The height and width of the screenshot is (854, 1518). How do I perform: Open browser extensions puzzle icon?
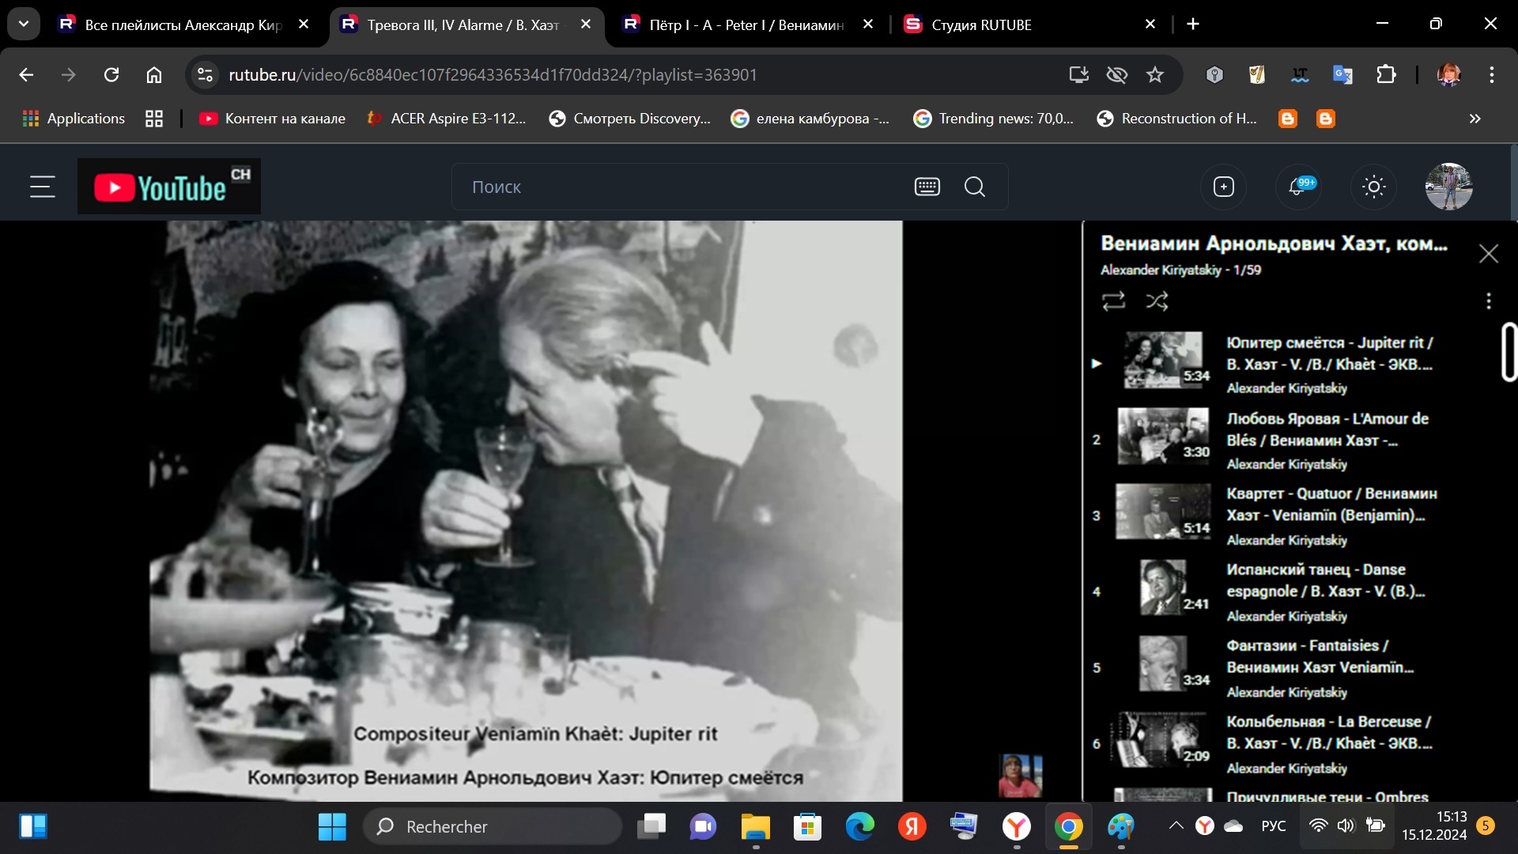click(x=1386, y=75)
